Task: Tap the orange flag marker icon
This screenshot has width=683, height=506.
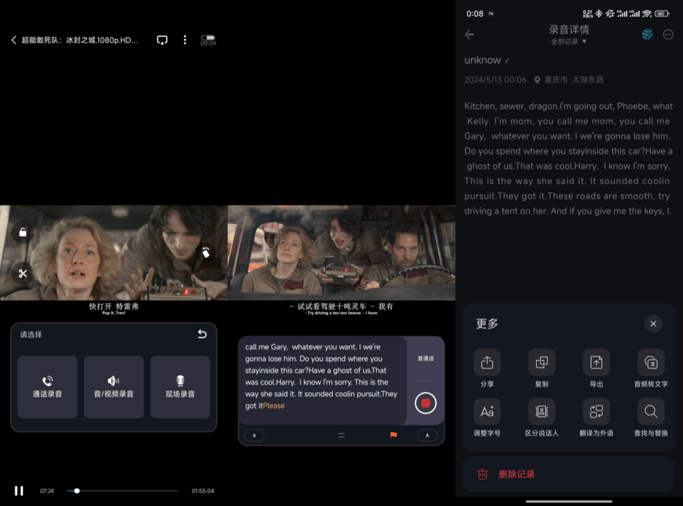Action: click(393, 435)
